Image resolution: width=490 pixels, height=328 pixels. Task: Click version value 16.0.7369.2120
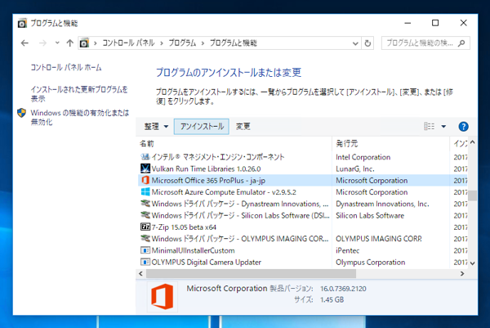(x=343, y=289)
